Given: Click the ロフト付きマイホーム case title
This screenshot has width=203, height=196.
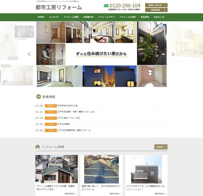Looking at the screenshot, I should click(145, 188).
